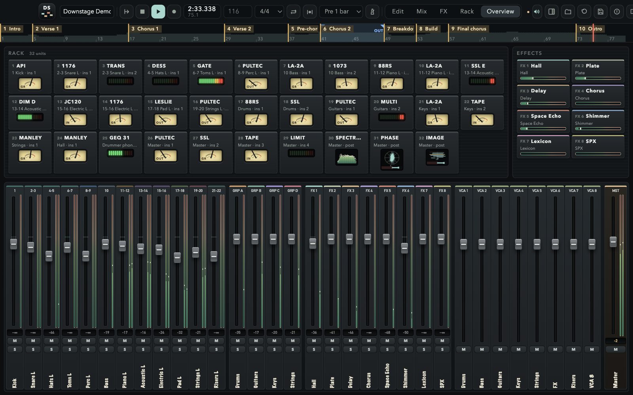Viewport: 633px width, 395px height.
Task: Click the Stop transport button
Action: [142, 11]
